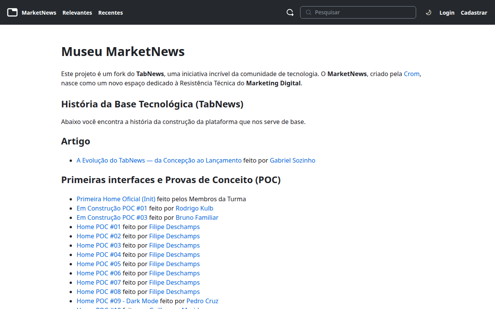
Task: Click Filipe Deschamps beside Home POC #05
Action: [x=174, y=264]
